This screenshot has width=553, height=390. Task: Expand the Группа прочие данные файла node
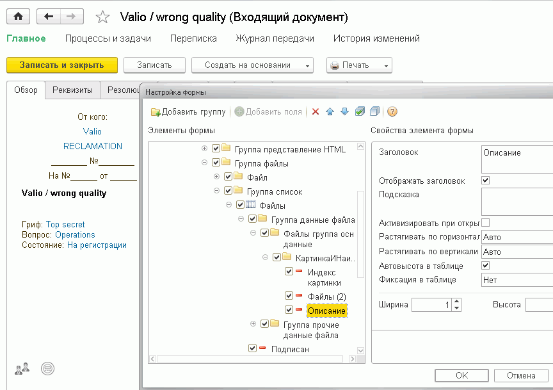[x=253, y=324]
